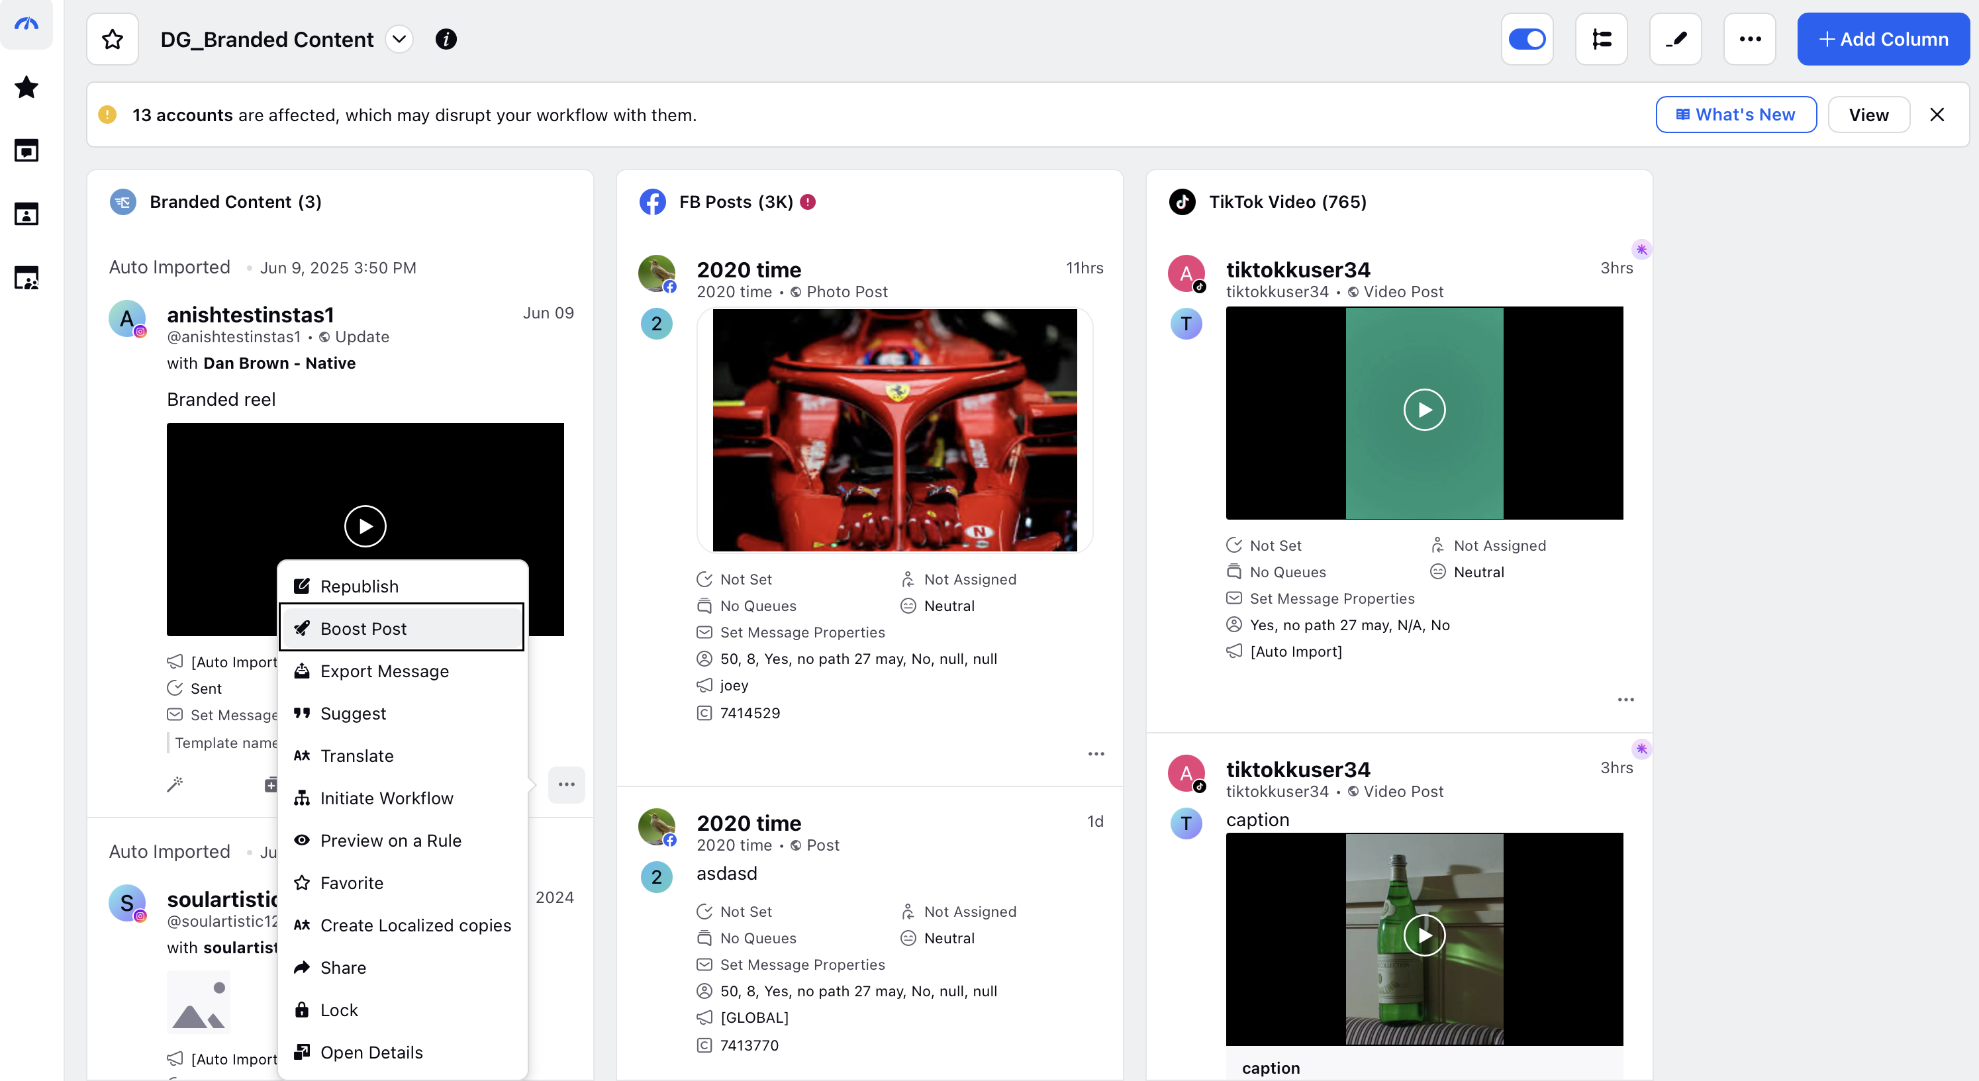Click the Add Column button

tap(1883, 39)
